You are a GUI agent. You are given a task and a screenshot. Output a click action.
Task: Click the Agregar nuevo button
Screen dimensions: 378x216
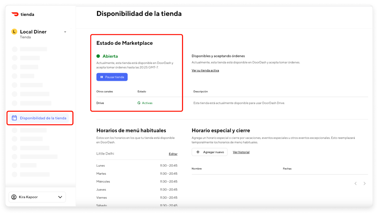[209, 152]
